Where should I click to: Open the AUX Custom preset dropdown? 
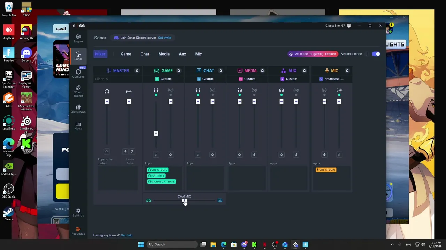(x=289, y=79)
